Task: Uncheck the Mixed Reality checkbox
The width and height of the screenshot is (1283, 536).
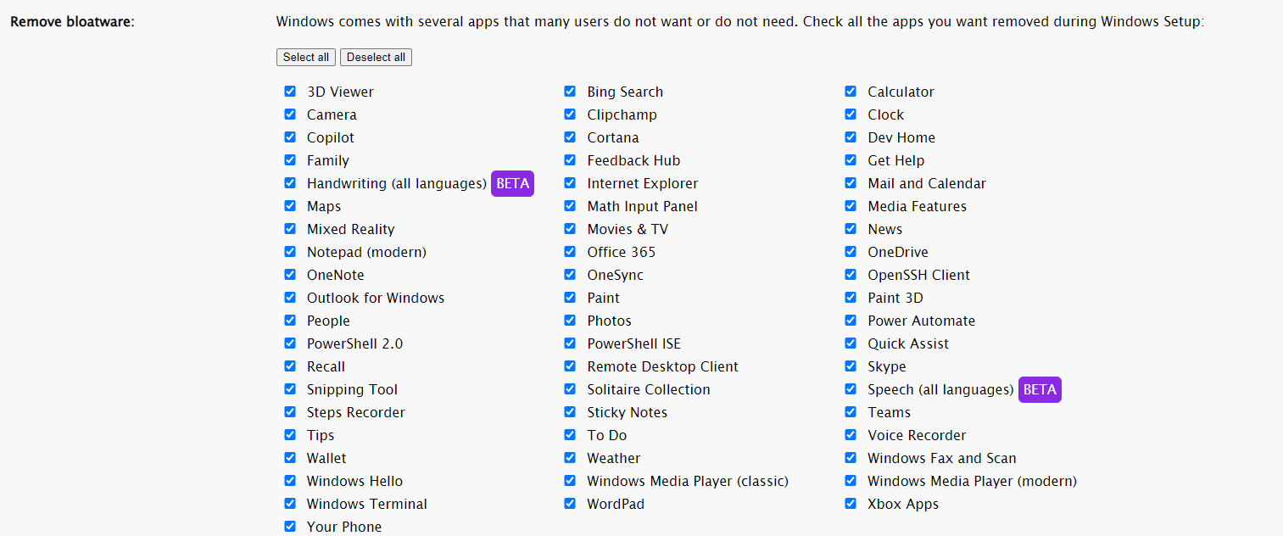Action: pyautogui.click(x=290, y=229)
